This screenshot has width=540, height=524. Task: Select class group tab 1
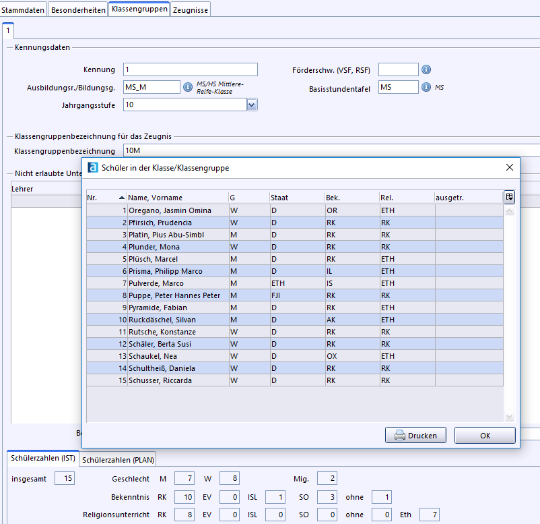pos(8,30)
